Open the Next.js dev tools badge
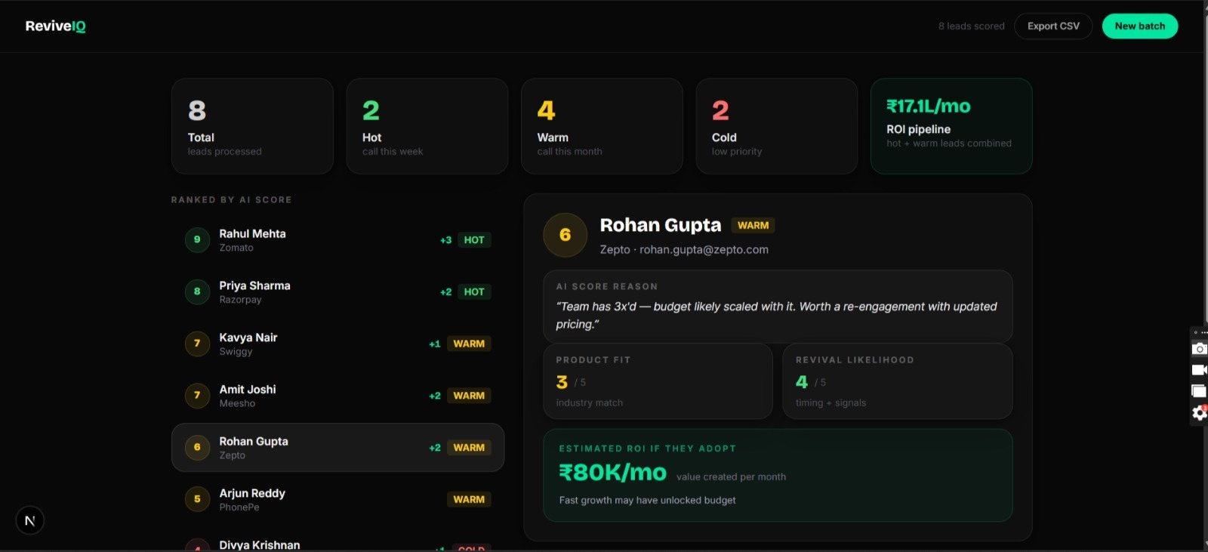 [30, 520]
